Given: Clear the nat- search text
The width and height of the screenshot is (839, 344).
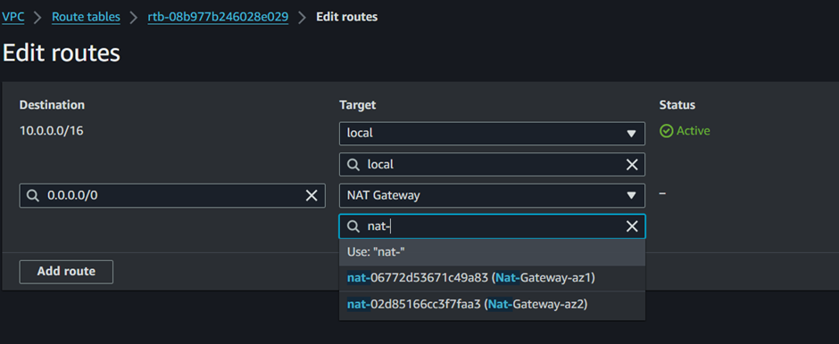Looking at the screenshot, I should click(632, 227).
